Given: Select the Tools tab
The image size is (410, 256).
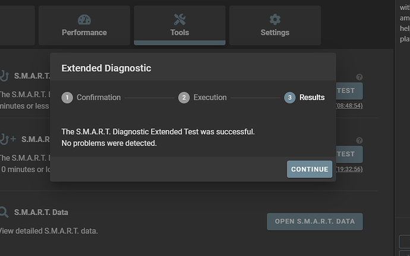Looking at the screenshot, I should tap(179, 26).
